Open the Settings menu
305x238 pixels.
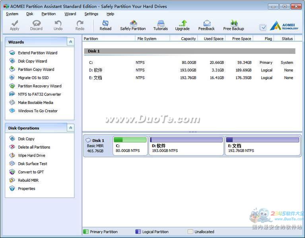tap(91, 14)
